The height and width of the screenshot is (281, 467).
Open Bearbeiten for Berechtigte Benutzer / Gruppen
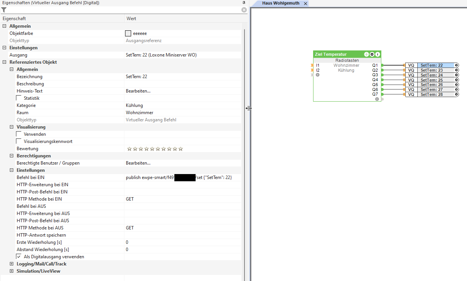click(138, 163)
